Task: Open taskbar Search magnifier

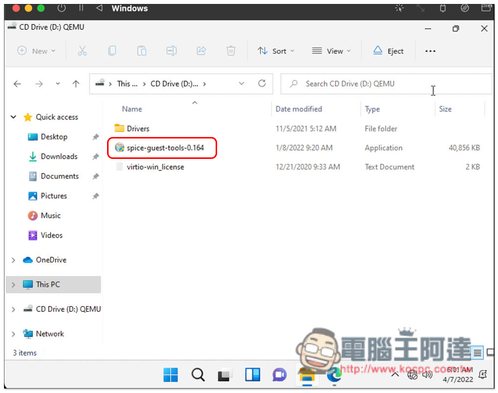Action: 198,375
